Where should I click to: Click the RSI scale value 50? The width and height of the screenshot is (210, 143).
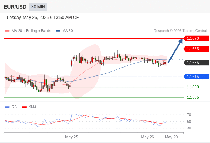[189, 122]
